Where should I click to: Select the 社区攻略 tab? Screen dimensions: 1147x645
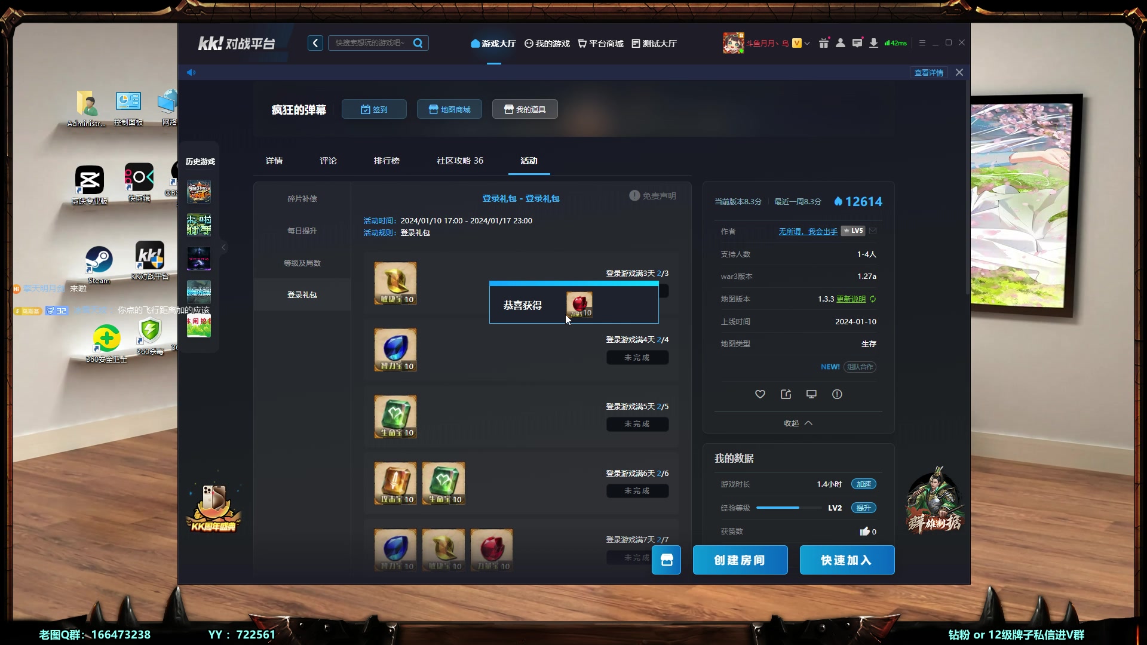point(460,161)
